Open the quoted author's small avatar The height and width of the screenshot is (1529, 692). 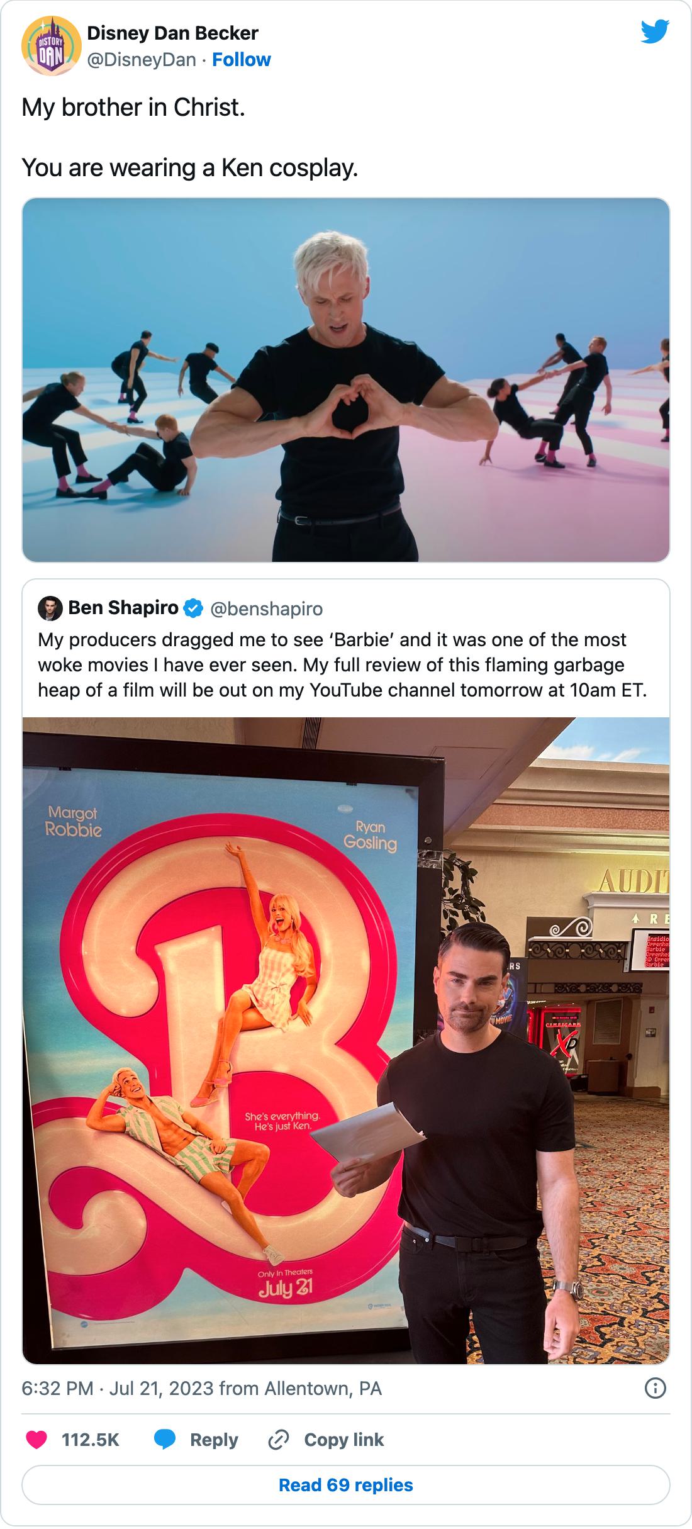coord(49,608)
